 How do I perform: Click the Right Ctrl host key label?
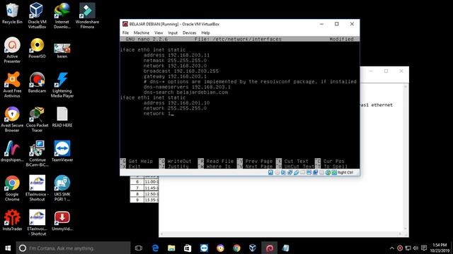345,172
